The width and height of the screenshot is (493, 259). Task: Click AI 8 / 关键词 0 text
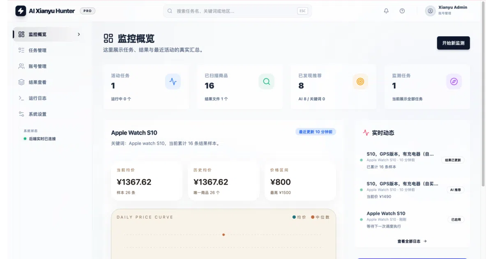[x=312, y=99]
